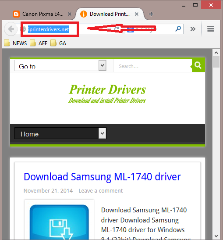Expand the Go to dropdown

tap(60, 65)
